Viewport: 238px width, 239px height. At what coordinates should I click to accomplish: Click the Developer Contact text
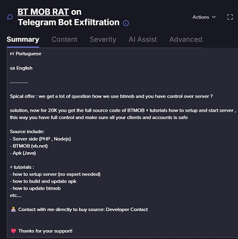click(127, 209)
